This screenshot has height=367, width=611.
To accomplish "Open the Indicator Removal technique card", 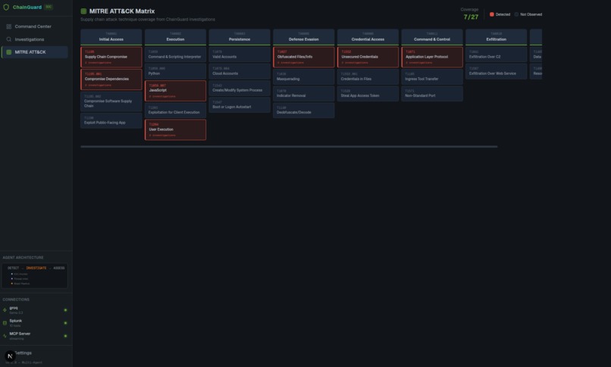I will 303,93.
